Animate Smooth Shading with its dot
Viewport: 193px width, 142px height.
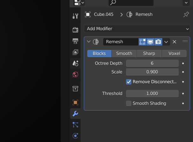point(183,104)
